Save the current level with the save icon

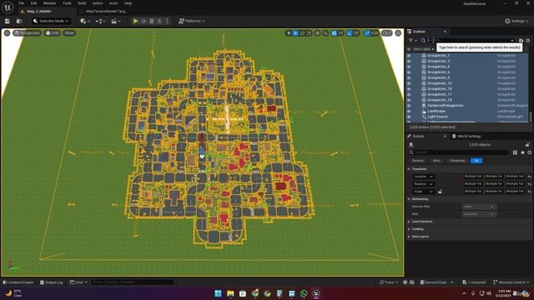tap(8, 21)
